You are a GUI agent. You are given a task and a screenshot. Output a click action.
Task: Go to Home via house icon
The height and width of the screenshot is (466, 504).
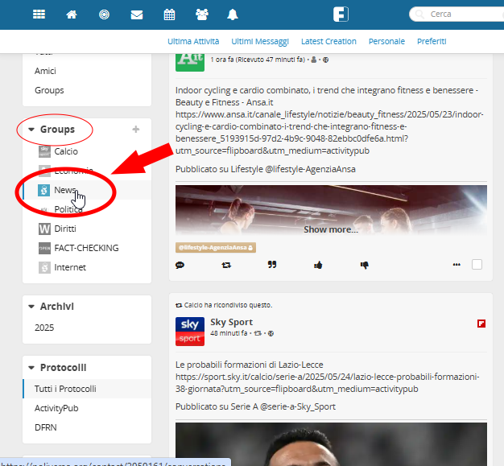pos(72,14)
